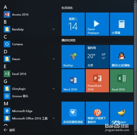This screenshot has width=137, height=135.
Task: Open the 计算器 calculator tile
Action: 122,24
